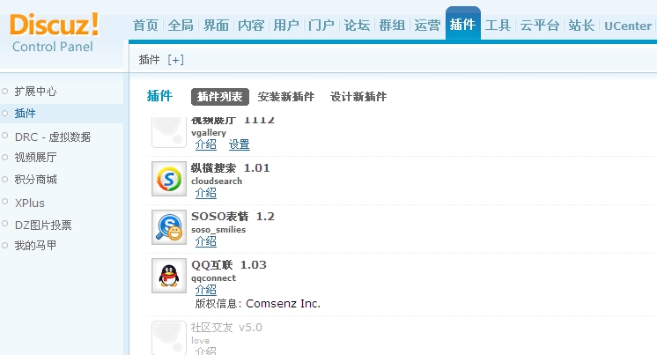This screenshot has height=355, width=657.
Task: Open 扩展中心 in the sidebar
Action: click(35, 92)
